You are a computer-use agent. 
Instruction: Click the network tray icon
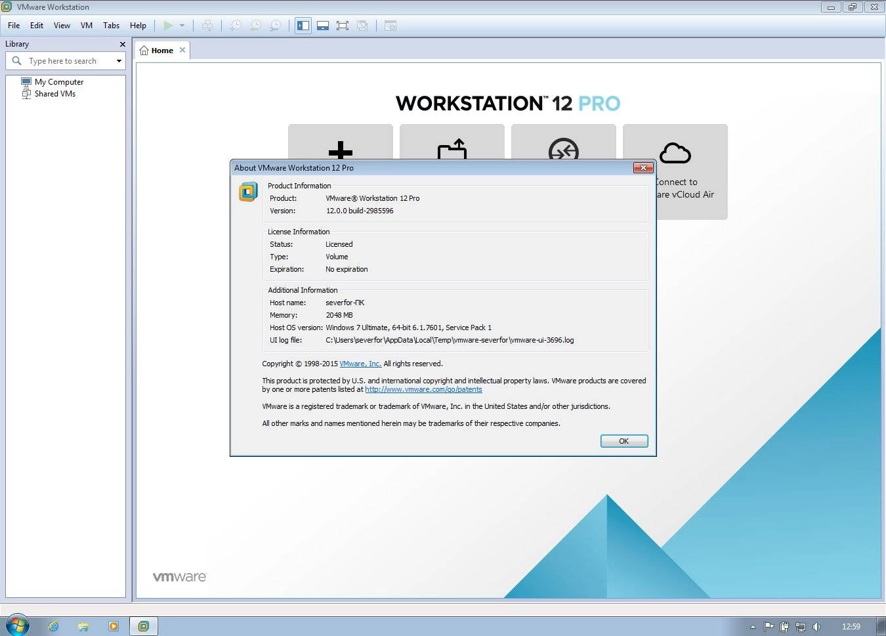(801, 627)
